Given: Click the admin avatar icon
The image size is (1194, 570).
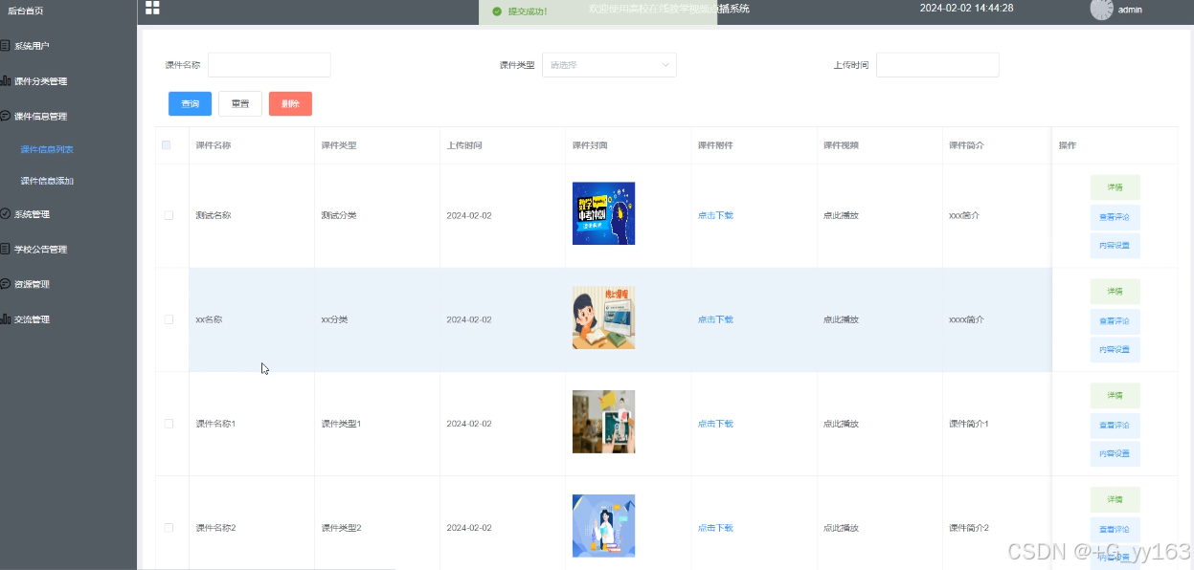Looking at the screenshot, I should point(1101,9).
